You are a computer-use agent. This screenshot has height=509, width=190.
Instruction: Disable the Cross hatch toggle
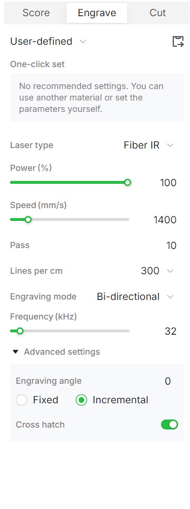[170, 425]
